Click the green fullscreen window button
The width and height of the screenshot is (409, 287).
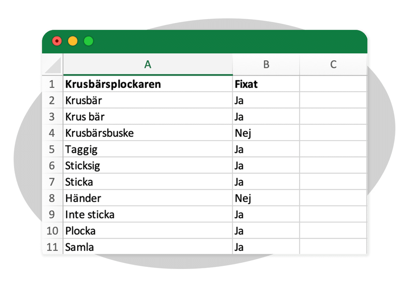point(89,41)
